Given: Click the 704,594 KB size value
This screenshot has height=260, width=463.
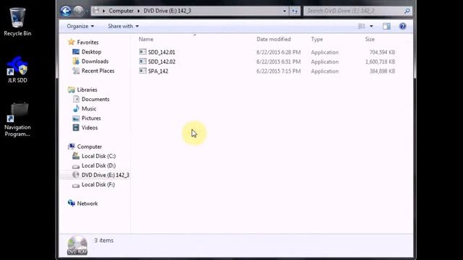Looking at the screenshot, I should (382, 52).
